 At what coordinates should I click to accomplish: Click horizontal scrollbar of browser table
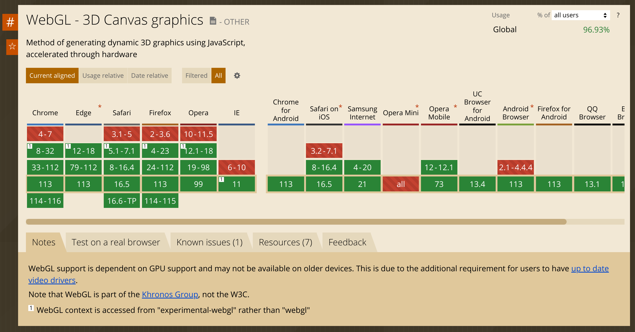click(x=296, y=222)
